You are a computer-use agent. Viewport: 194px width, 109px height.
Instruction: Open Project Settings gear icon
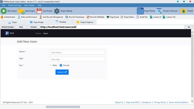[57, 11]
